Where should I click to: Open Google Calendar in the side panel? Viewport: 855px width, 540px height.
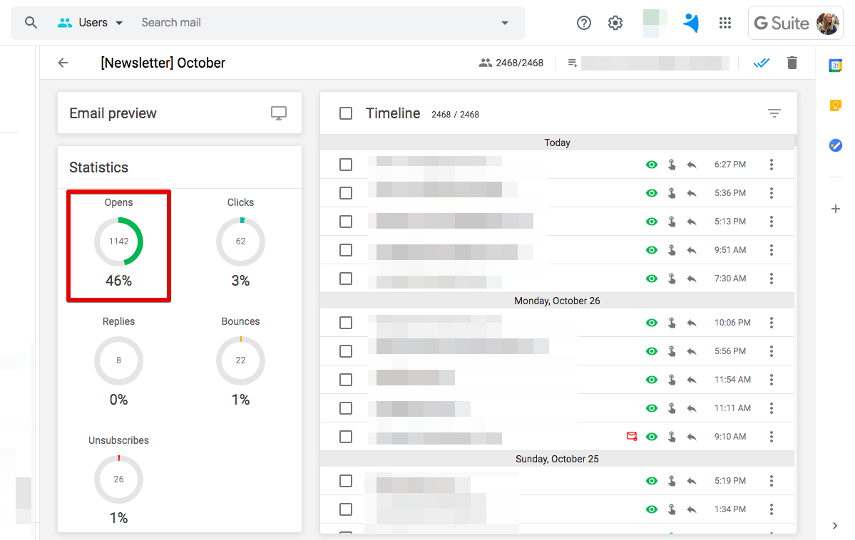[x=835, y=64]
